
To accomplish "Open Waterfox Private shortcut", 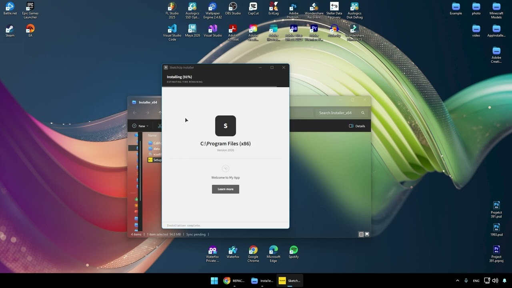I will [212, 254].
